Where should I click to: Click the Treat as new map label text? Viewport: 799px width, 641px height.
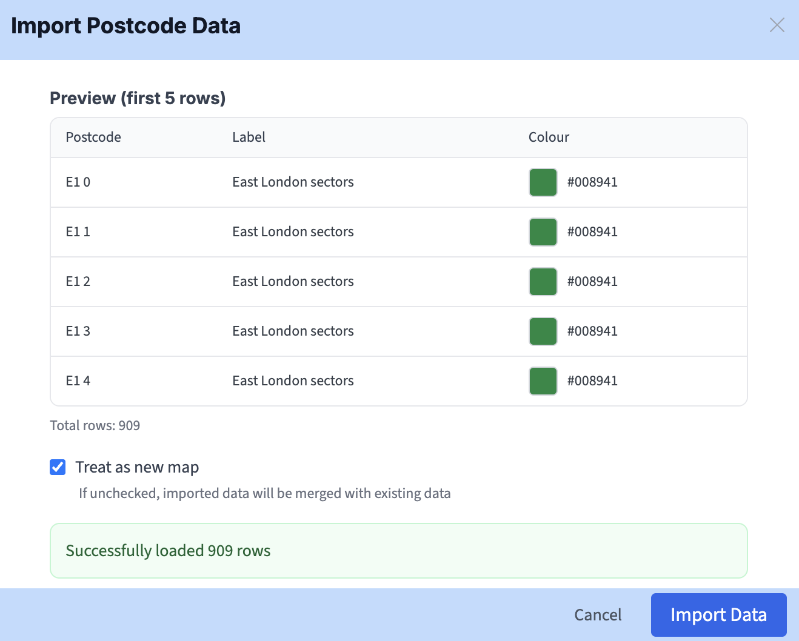[137, 467]
